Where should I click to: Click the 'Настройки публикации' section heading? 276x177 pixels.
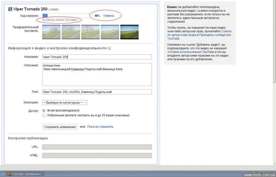(x=28, y=138)
